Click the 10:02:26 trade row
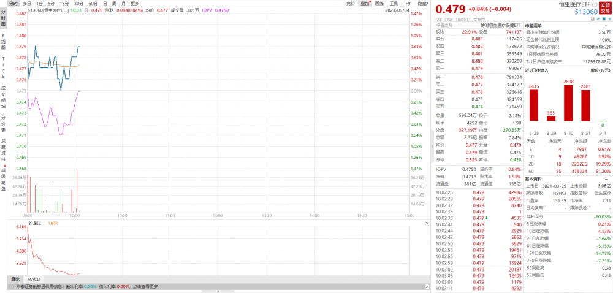This screenshot has width=613, height=293. pyautogui.click(x=479, y=192)
